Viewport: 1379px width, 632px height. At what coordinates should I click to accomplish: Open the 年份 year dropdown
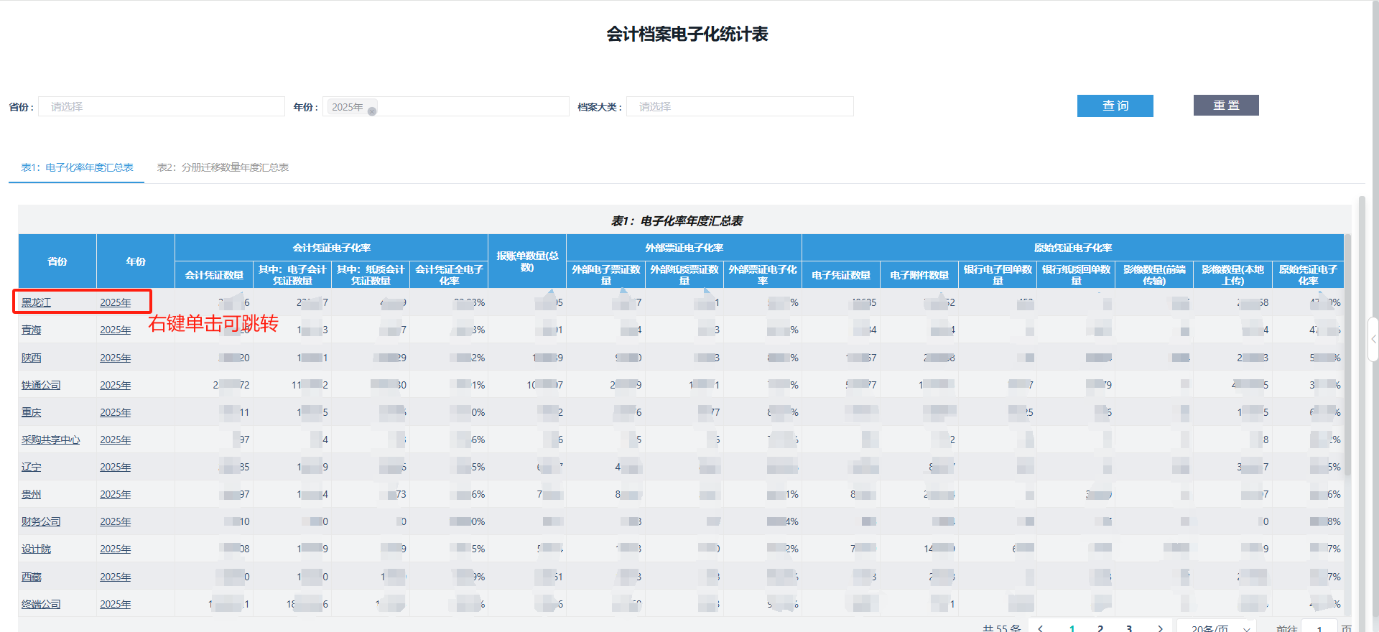[446, 106]
